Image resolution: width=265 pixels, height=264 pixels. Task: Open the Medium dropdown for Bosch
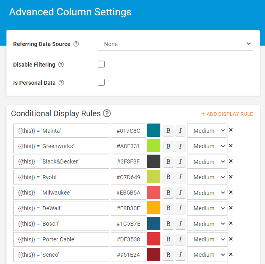pyautogui.click(x=207, y=224)
